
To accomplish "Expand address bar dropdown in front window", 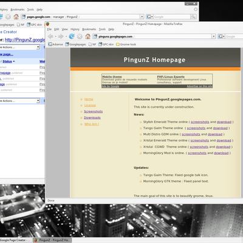I will point(214,36).
